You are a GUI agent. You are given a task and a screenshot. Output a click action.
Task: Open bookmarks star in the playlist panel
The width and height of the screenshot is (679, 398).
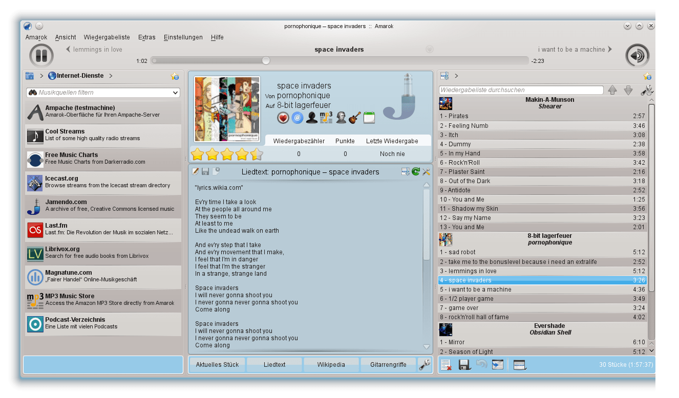pos(647,76)
